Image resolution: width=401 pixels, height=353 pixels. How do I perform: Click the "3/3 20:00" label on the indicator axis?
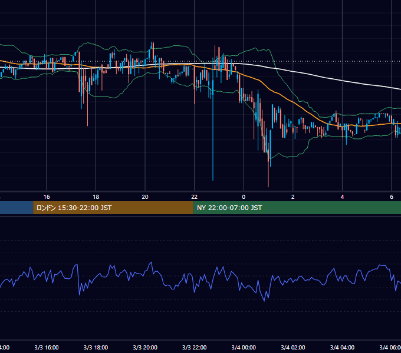pos(145,347)
